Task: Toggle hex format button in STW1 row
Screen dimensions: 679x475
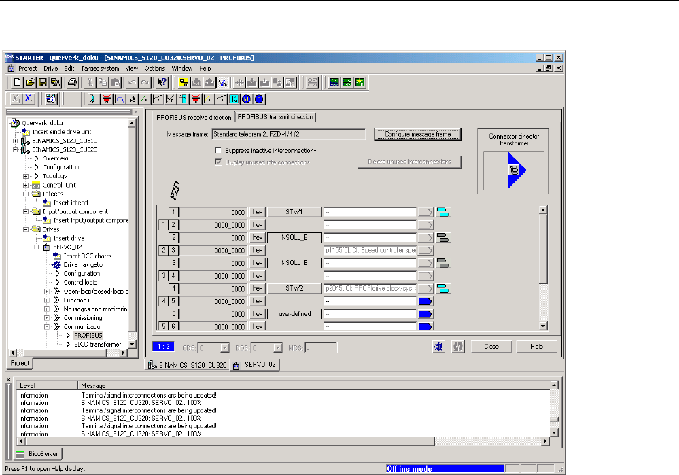Action: 257,212
